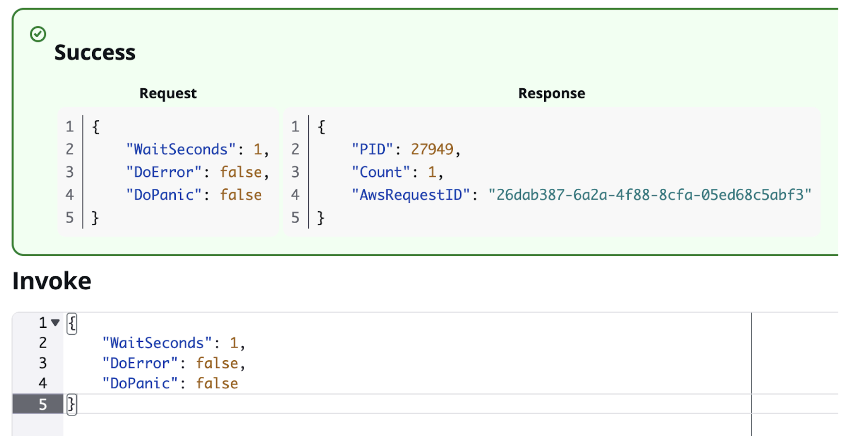Click the Invoke section heading
Image resolution: width=850 pixels, height=436 pixels.
[52, 281]
